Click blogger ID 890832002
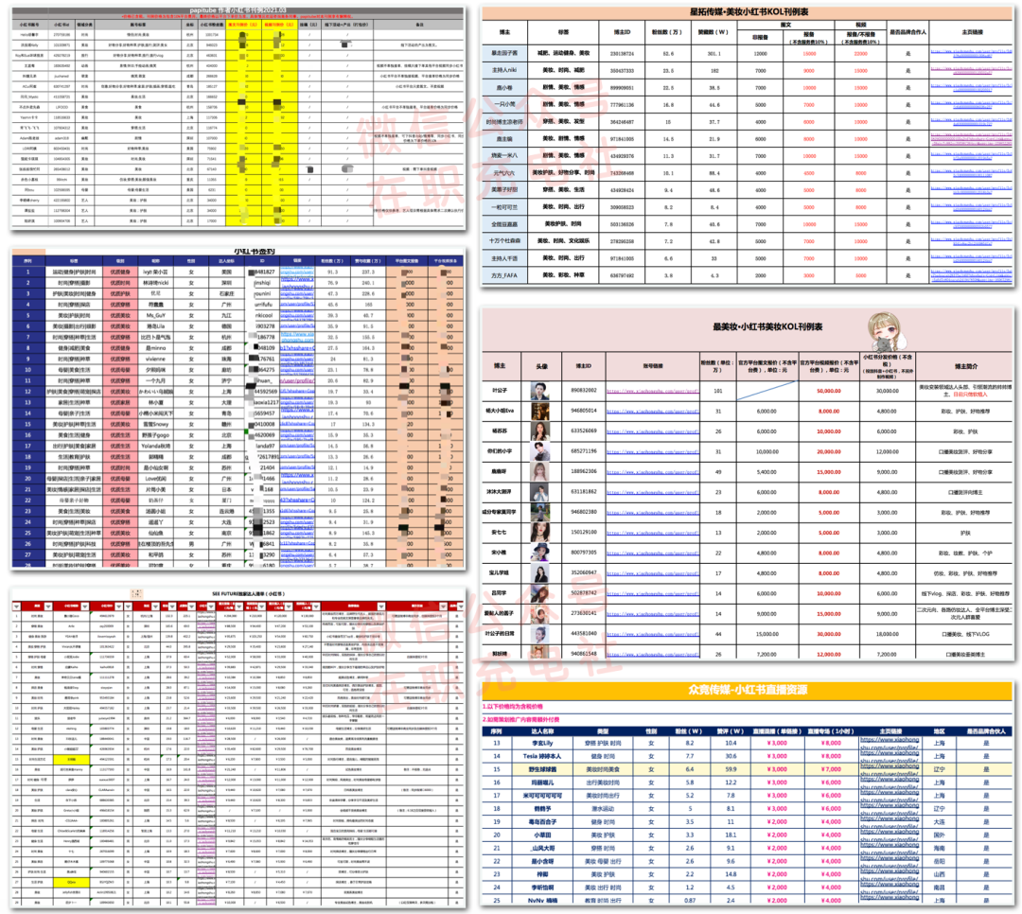This screenshot has height=914, width=1022. pyautogui.click(x=583, y=391)
